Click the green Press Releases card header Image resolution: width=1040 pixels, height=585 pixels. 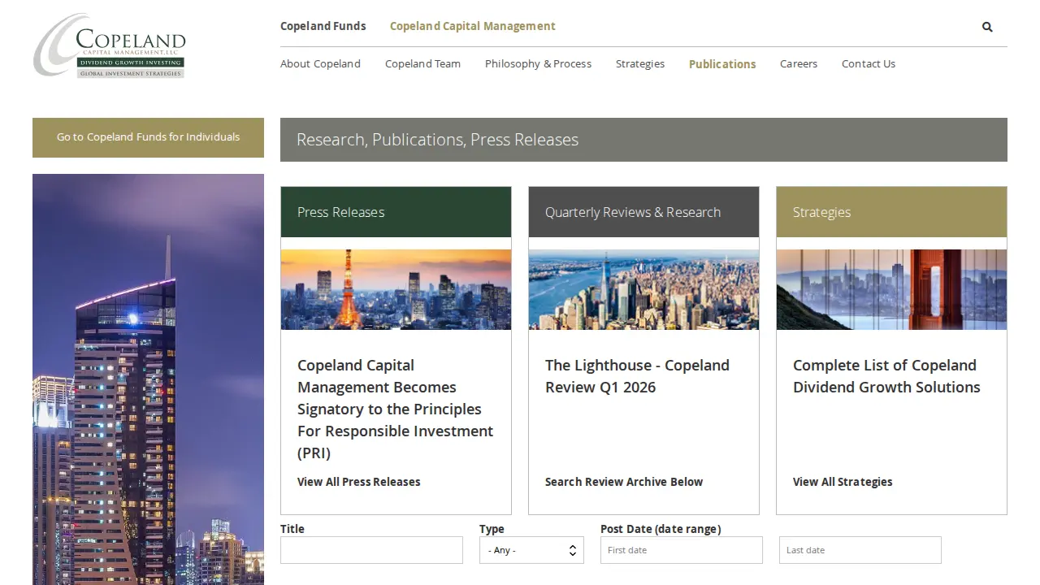click(x=396, y=212)
